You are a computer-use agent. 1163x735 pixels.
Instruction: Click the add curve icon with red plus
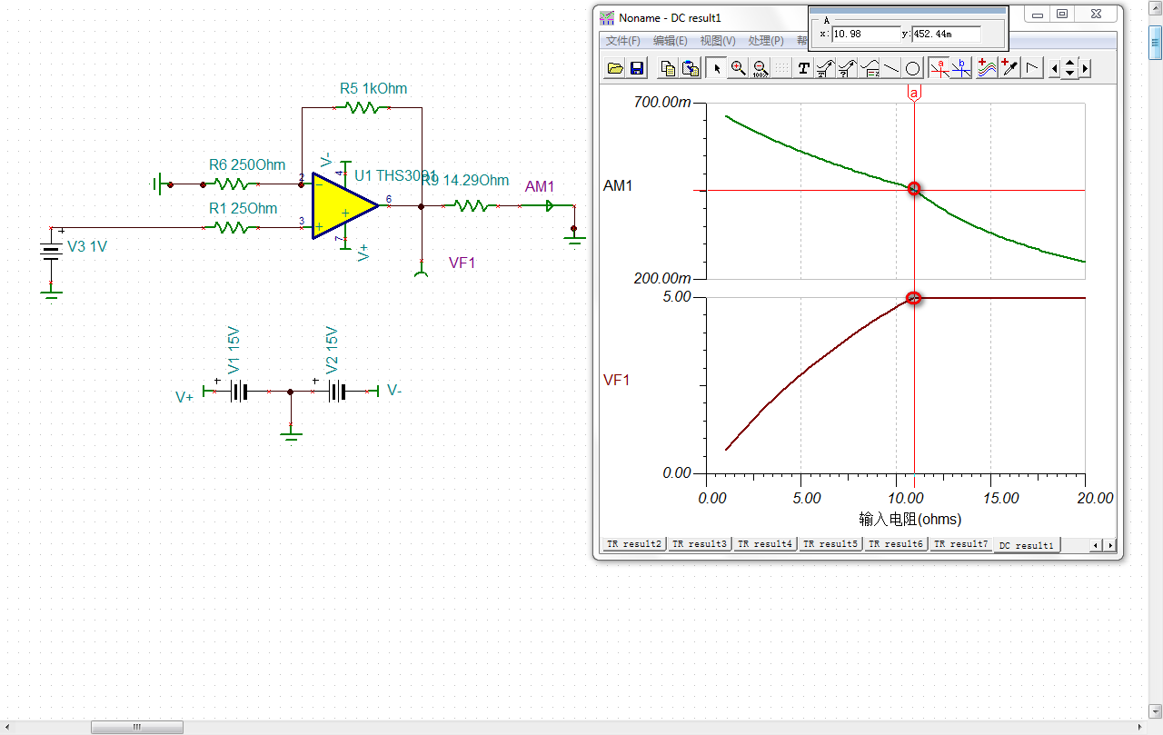pyautogui.click(x=988, y=68)
